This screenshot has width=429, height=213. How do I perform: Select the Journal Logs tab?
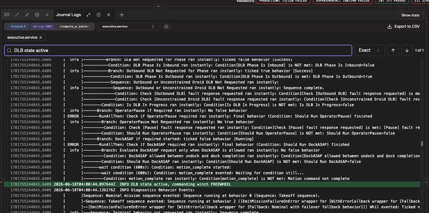pos(68,15)
